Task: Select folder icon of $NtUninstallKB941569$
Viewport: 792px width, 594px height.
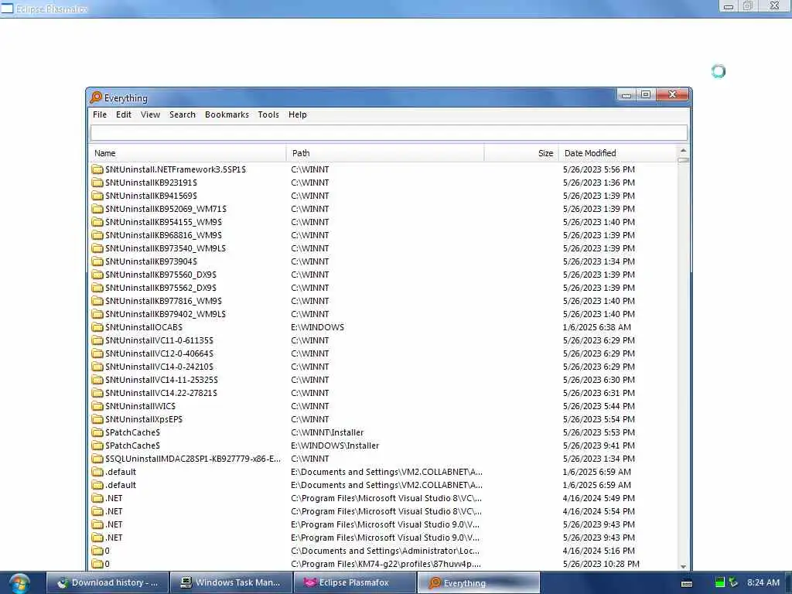Action: coord(97,196)
